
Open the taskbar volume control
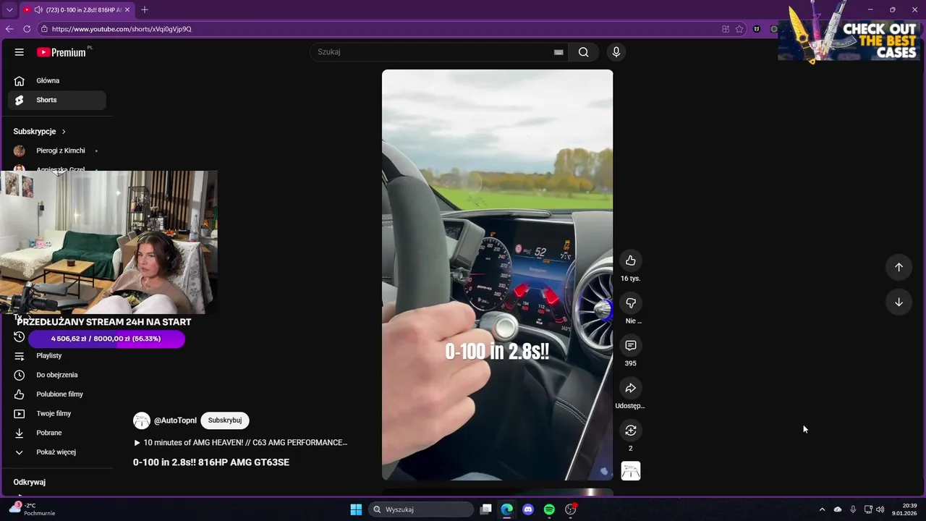point(880,509)
